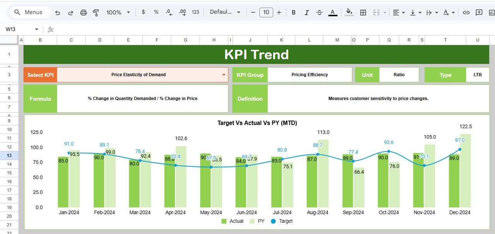This screenshot has height=234, width=495.
Task: Toggle strikethrough formatting
Action: pos(319,12)
